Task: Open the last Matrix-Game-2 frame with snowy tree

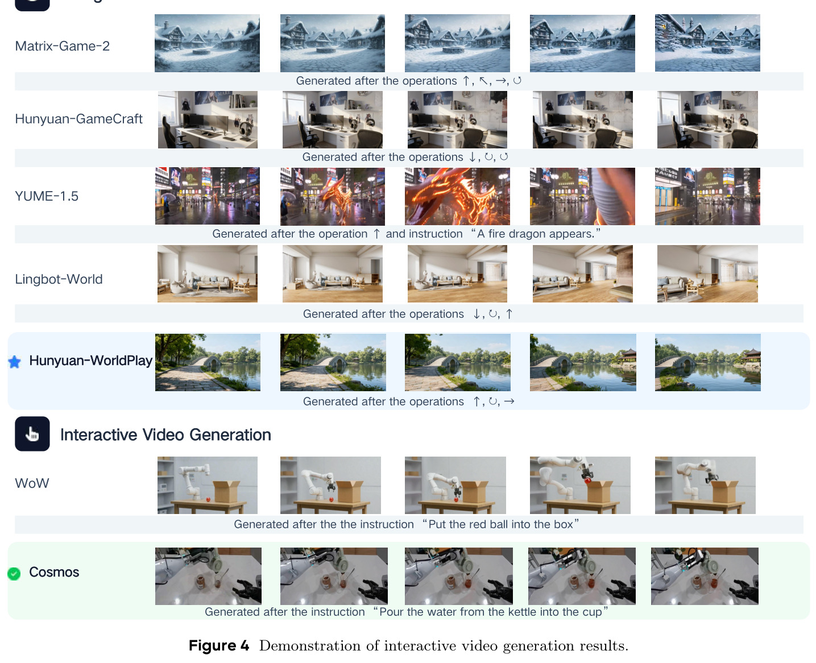Action: pos(707,43)
